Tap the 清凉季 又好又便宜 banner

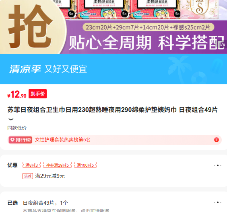point(113,69)
